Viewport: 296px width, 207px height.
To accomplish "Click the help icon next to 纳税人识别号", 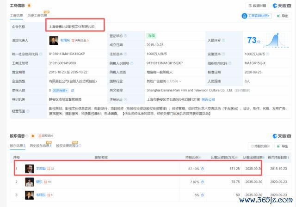I will point(132,63).
